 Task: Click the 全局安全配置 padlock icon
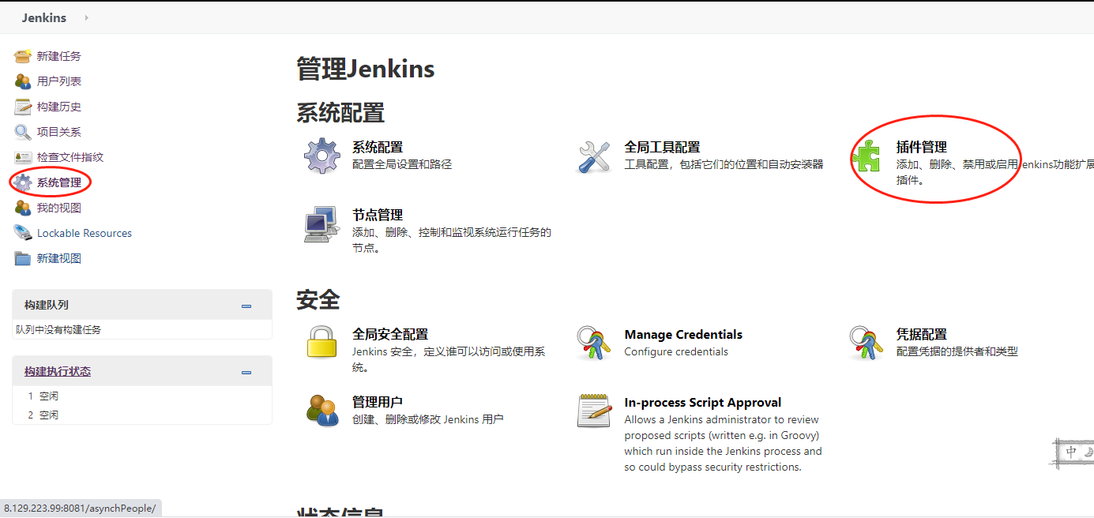322,343
